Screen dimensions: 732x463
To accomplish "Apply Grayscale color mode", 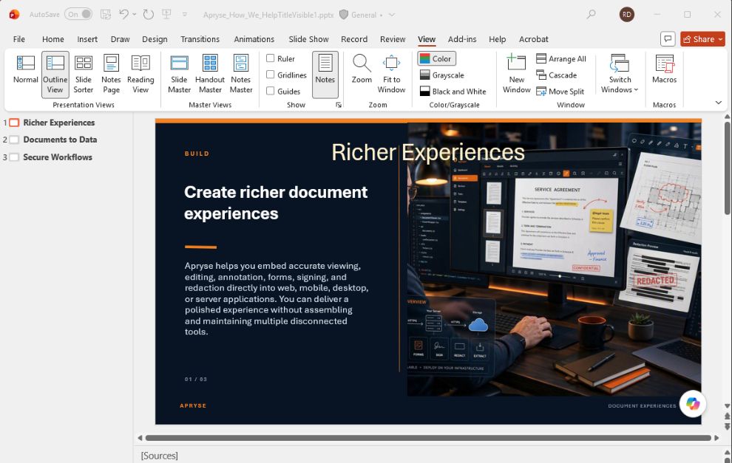I will (x=441, y=75).
